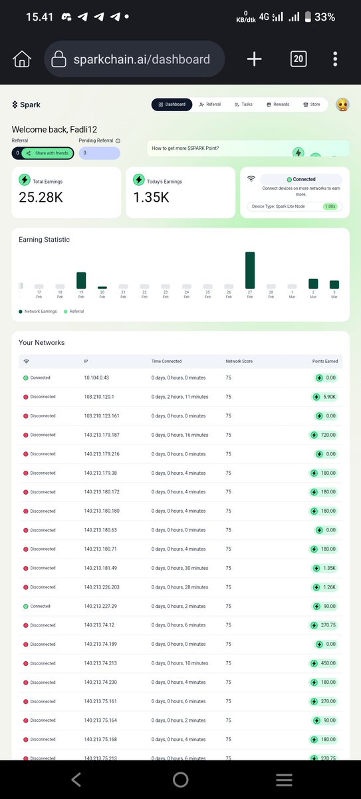Click the Network Score column header
The width and height of the screenshot is (361, 799).
239,361
